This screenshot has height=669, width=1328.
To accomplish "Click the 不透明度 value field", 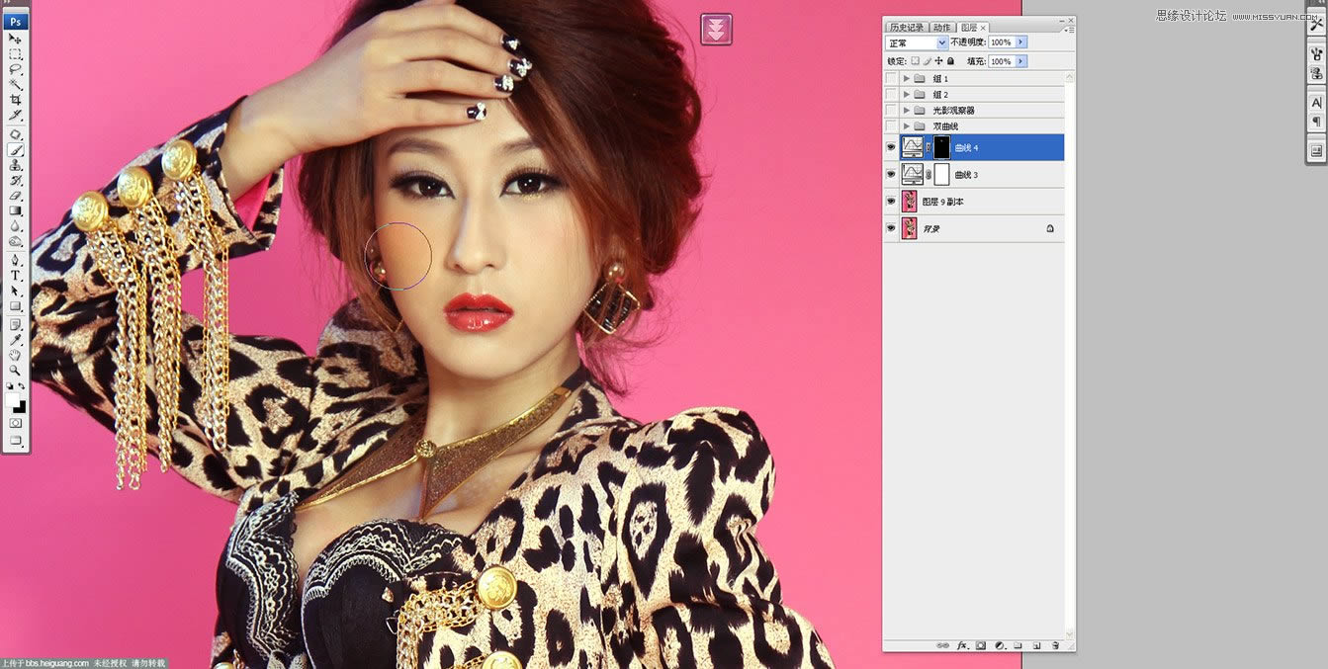I will [x=1002, y=42].
